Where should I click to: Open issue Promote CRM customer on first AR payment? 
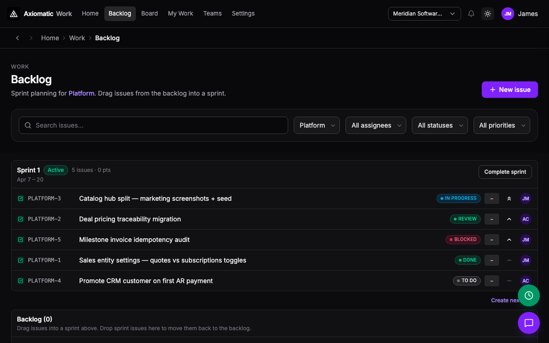[x=146, y=281]
